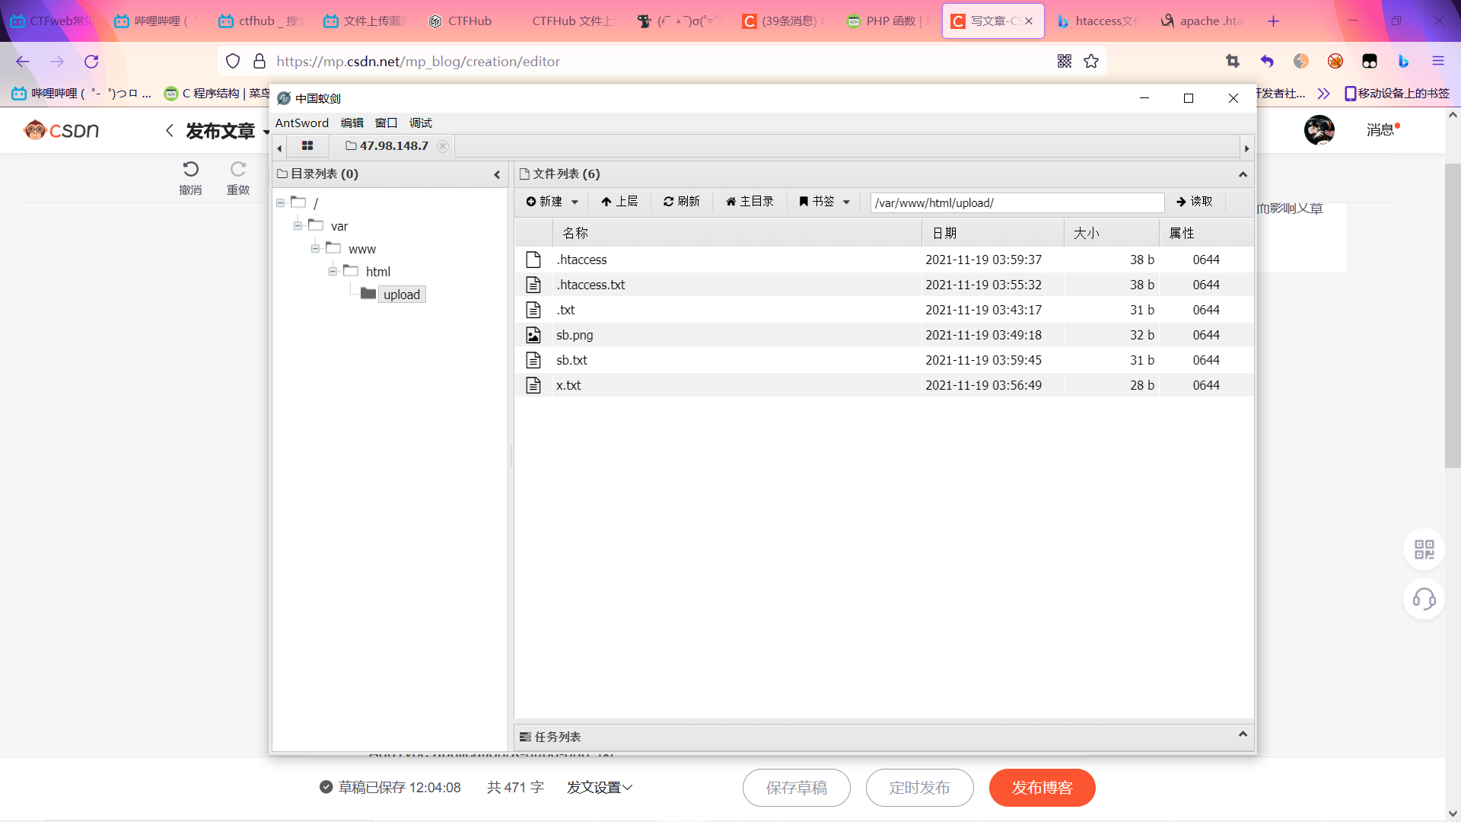Open the QR code floating button
This screenshot has width=1461, height=822.
[1424, 549]
